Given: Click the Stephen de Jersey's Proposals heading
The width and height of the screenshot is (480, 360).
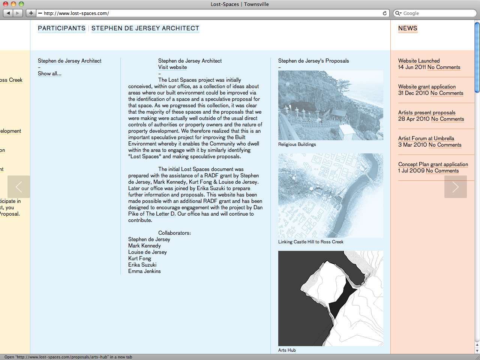Looking at the screenshot, I should tap(313, 61).
